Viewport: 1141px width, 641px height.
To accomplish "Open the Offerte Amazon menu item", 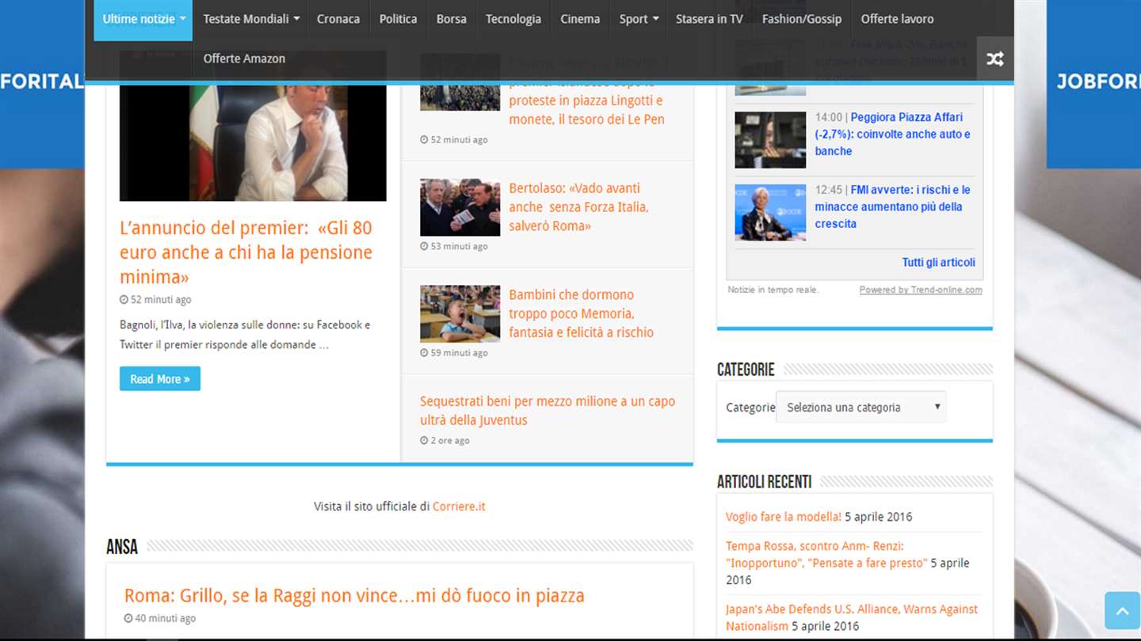I will click(244, 59).
